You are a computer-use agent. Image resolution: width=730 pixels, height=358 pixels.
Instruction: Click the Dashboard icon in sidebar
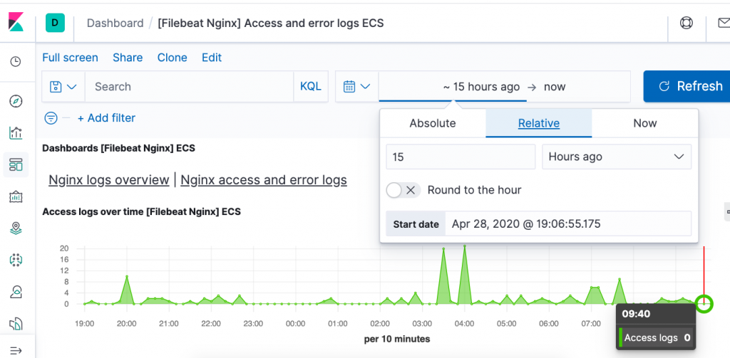coord(16,165)
